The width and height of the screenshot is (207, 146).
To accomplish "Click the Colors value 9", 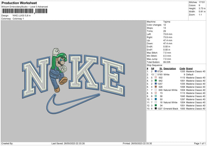I will coord(199,6).
